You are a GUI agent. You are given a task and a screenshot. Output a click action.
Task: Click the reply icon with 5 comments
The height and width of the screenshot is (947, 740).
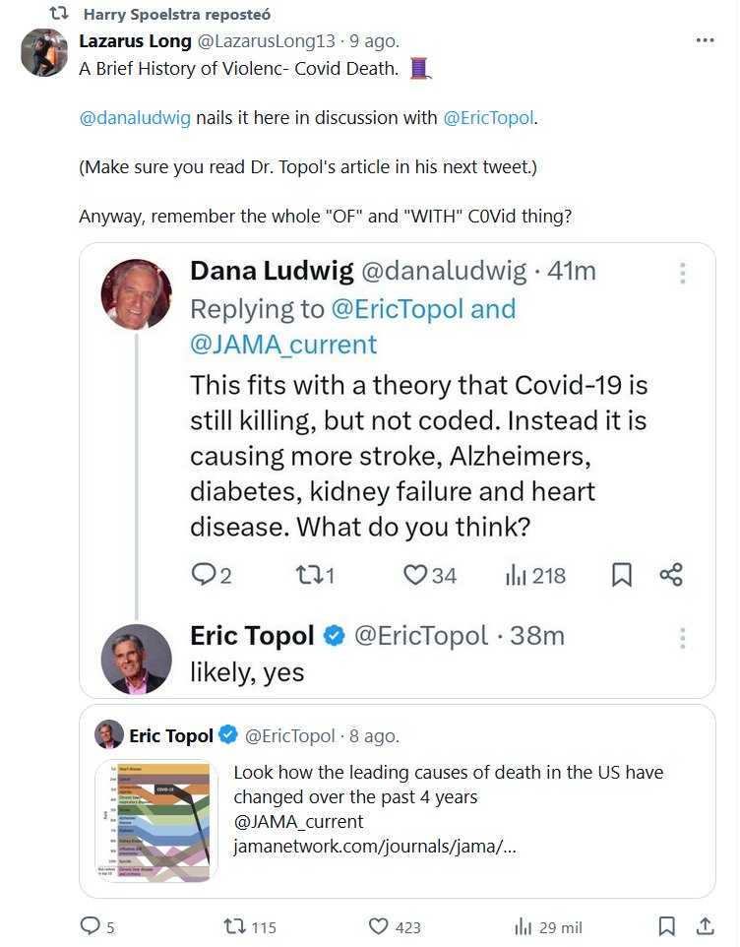(91, 926)
